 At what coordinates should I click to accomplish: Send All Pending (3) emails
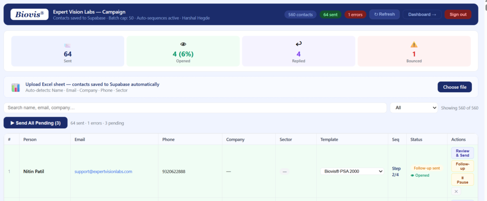35,123
